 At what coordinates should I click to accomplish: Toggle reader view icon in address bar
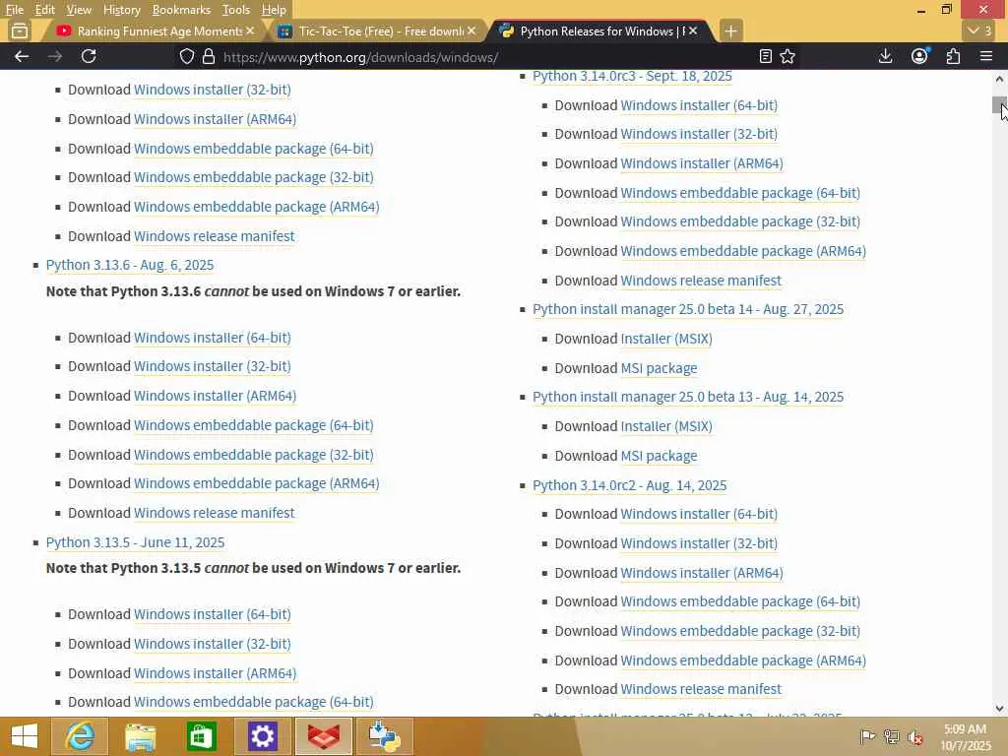point(765,56)
